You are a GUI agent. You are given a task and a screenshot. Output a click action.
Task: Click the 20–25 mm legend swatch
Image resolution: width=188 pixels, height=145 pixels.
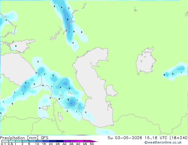pos(53,141)
